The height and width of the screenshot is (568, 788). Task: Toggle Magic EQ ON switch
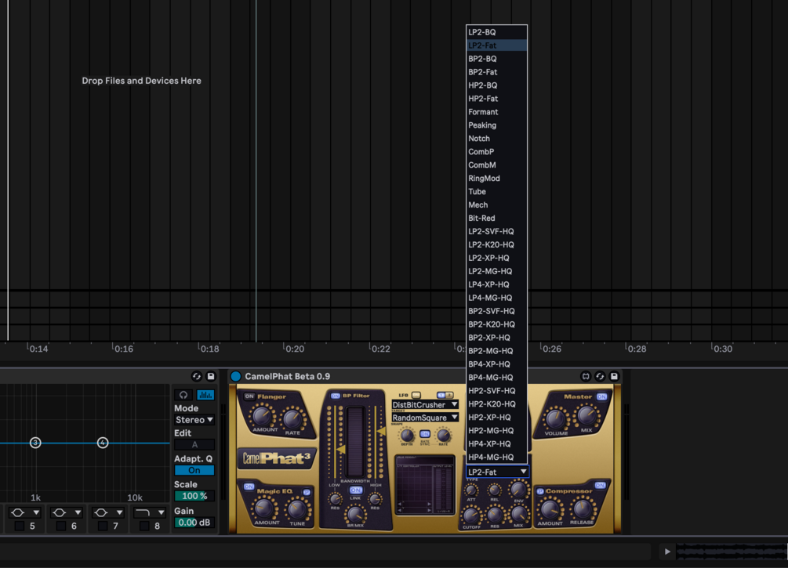click(x=249, y=487)
